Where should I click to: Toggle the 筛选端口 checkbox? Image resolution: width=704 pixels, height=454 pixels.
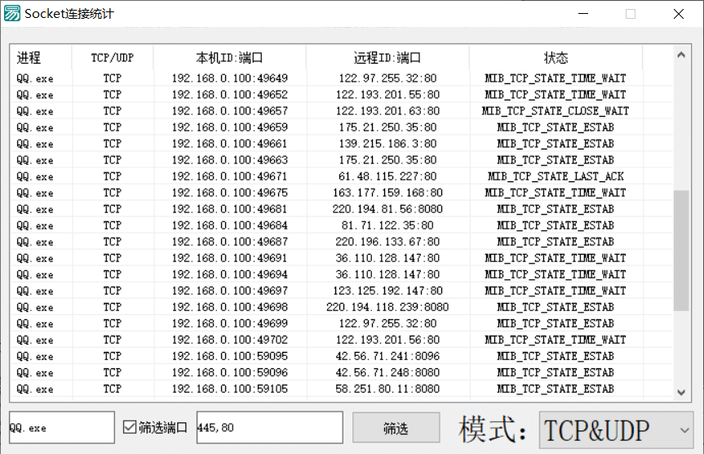130,427
